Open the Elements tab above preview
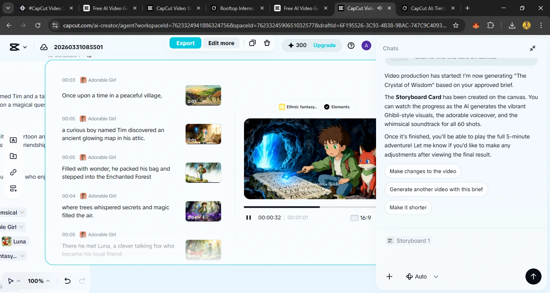550x293 pixels. (337, 107)
